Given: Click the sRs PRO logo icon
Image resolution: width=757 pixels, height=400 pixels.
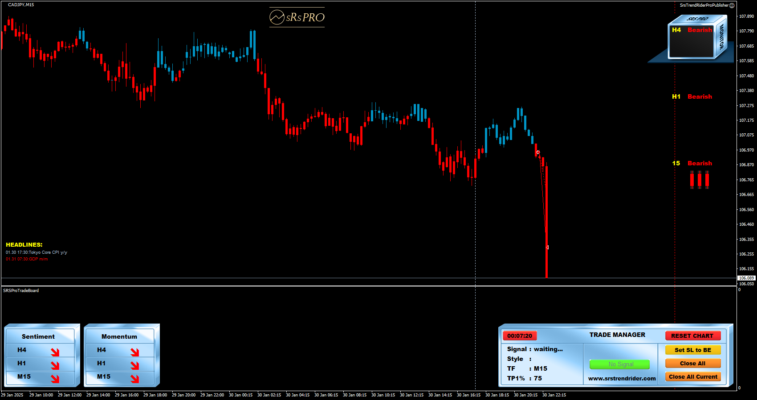Looking at the screenshot, I should [277, 17].
